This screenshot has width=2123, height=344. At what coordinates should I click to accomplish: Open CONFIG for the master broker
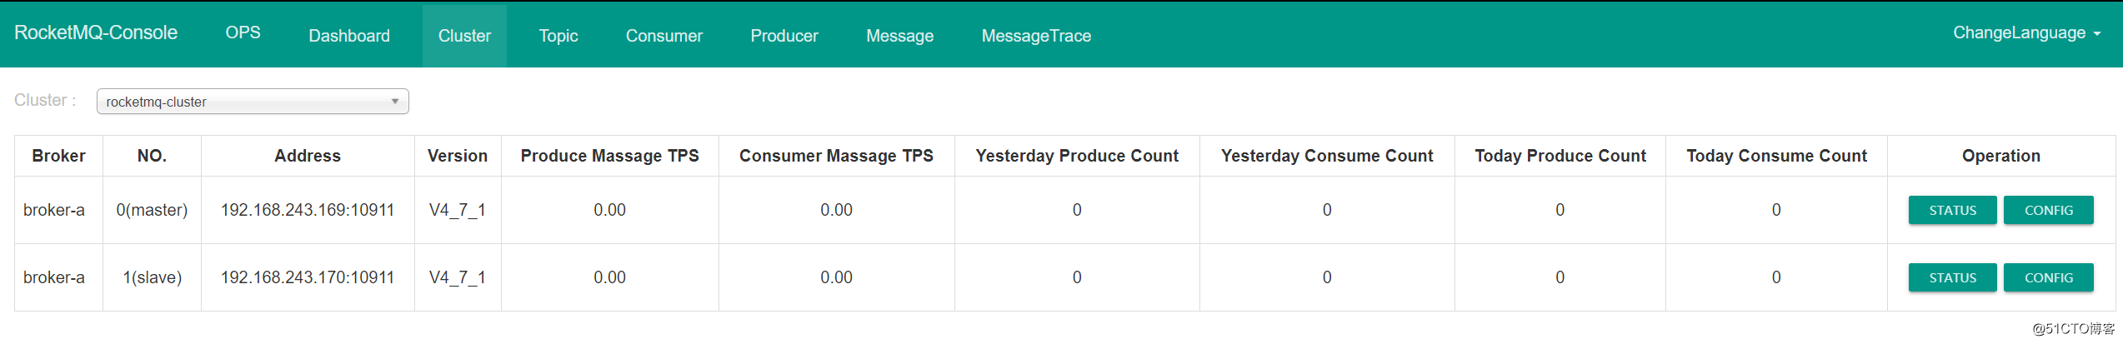(x=2048, y=210)
